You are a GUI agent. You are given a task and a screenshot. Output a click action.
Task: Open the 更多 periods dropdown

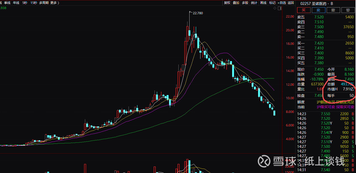click(x=55, y=3)
